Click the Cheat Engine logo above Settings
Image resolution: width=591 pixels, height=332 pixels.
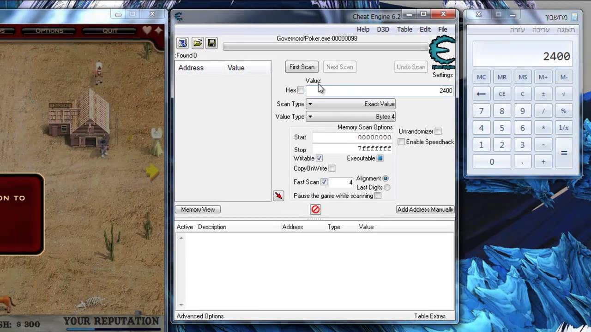tap(442, 53)
